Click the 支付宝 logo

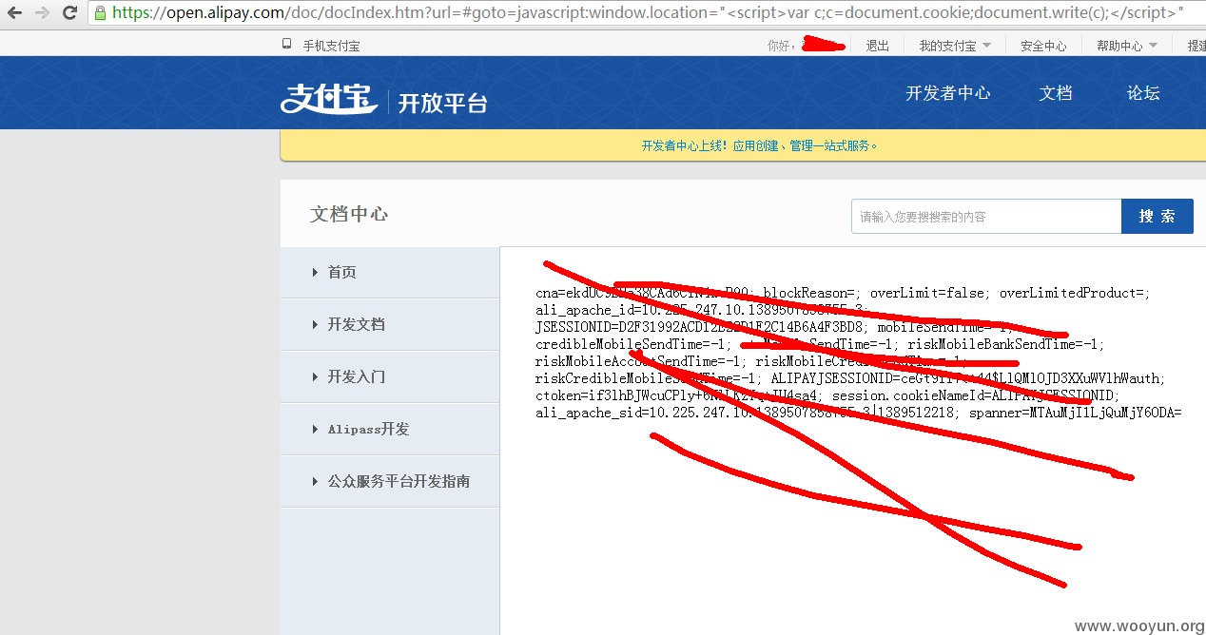pyautogui.click(x=329, y=98)
